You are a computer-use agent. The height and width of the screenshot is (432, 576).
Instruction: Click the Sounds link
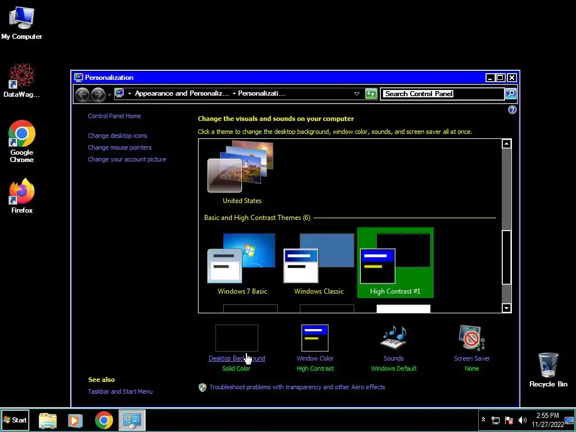pos(394,358)
